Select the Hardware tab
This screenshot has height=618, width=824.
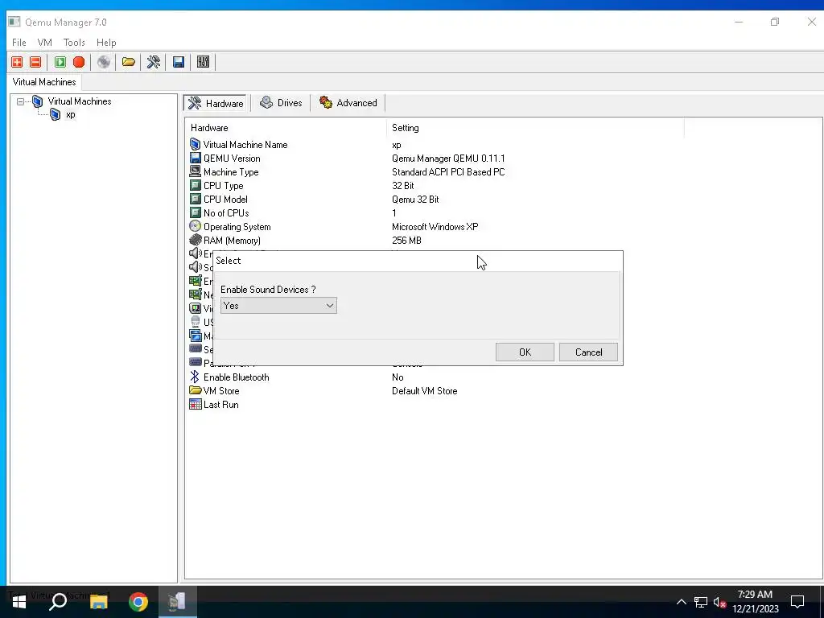coord(216,103)
